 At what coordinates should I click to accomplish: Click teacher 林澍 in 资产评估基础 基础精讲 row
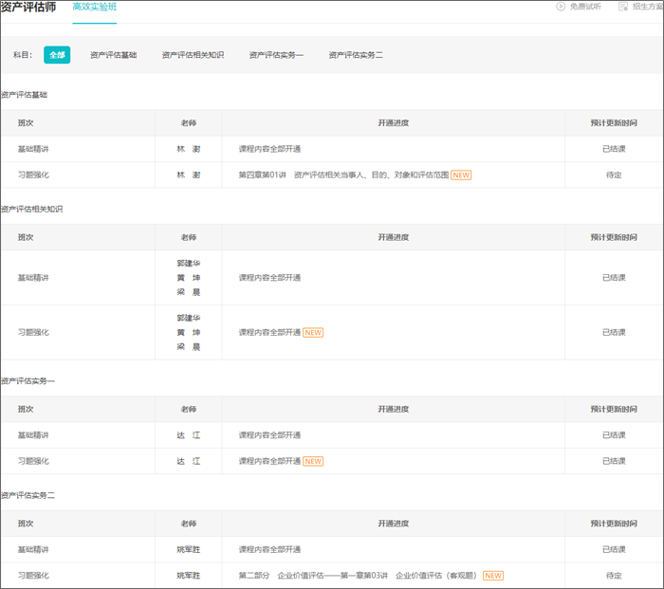189,149
